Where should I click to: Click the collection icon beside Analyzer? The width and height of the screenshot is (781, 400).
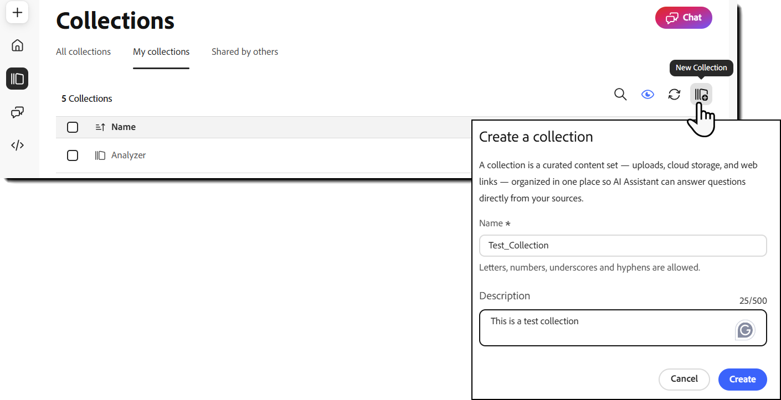100,155
